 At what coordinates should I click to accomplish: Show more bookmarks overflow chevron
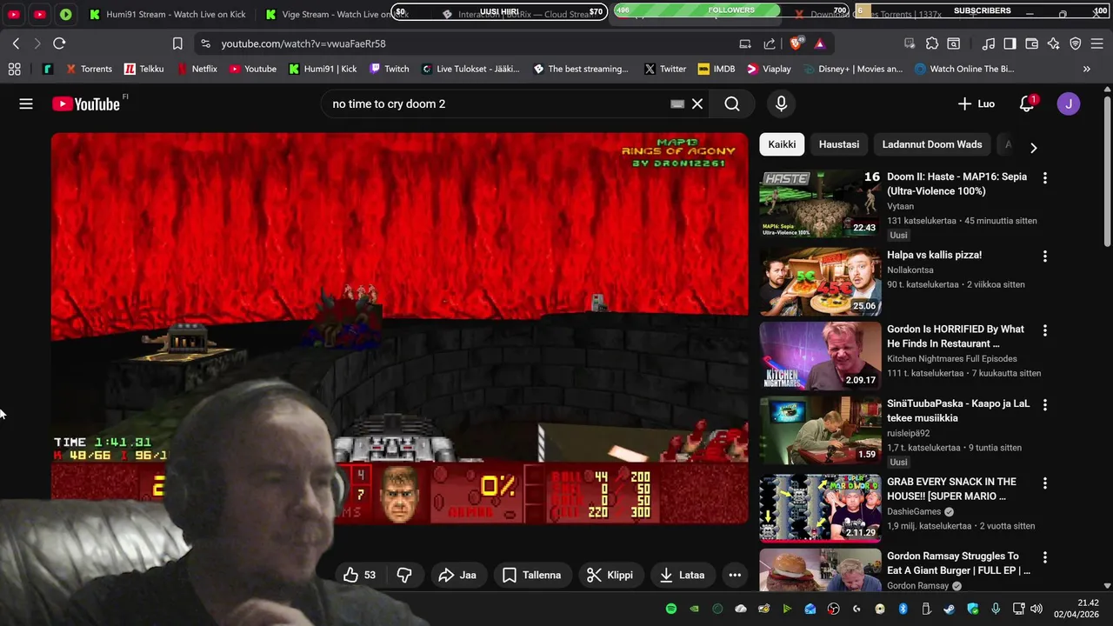1086,69
